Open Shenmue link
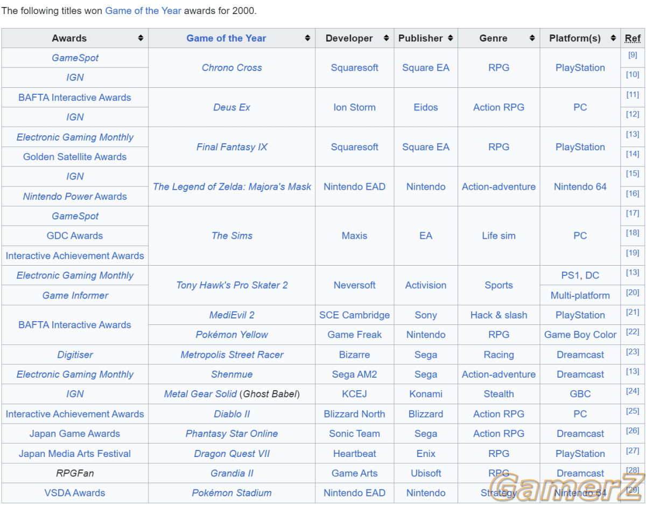 pos(232,375)
